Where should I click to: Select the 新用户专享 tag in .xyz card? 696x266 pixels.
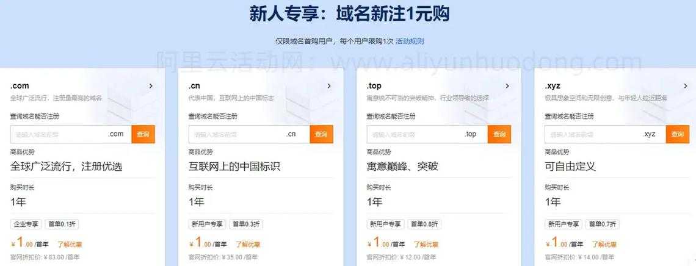click(x=564, y=224)
